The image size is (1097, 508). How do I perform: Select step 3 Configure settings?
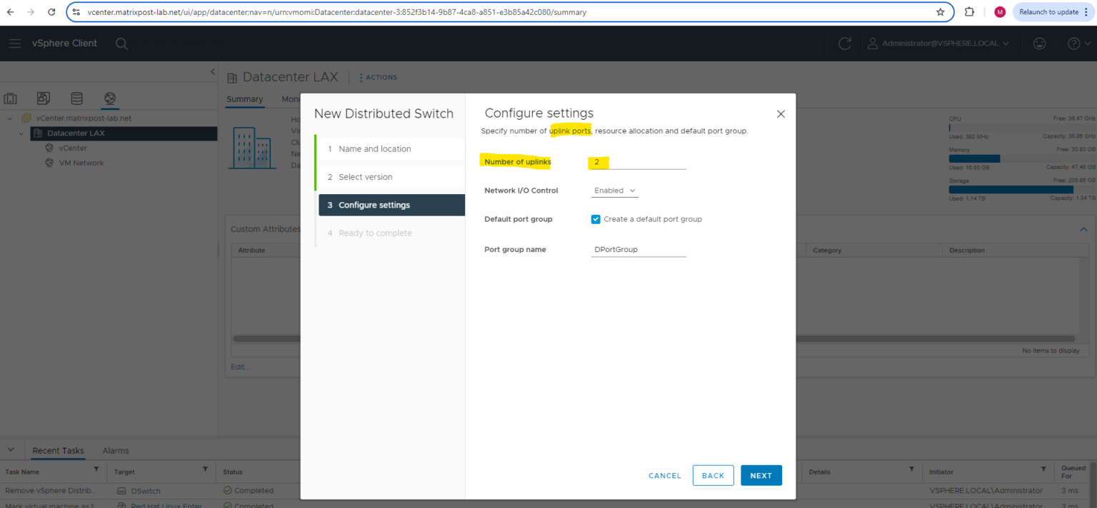pos(391,205)
